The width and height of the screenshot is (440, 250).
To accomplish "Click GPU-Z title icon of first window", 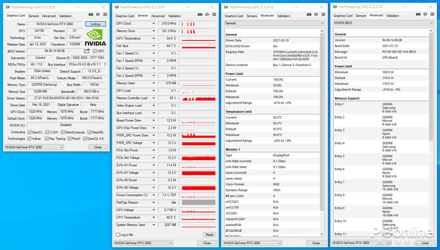I will click(x=8, y=7).
